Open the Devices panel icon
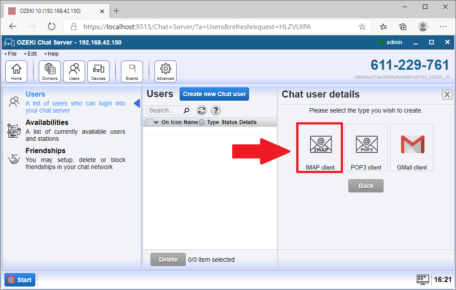The width and height of the screenshot is (456, 290). (98, 71)
